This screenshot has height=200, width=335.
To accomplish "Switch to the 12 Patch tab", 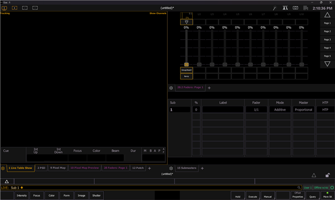I will [138, 168].
